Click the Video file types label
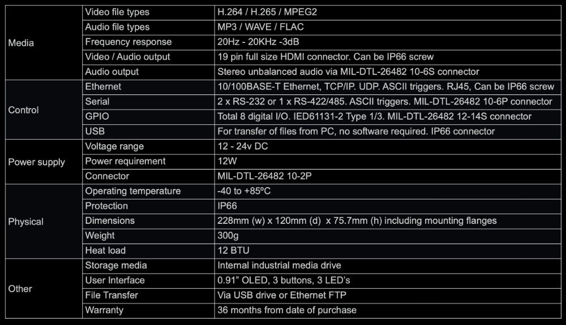 (117, 12)
